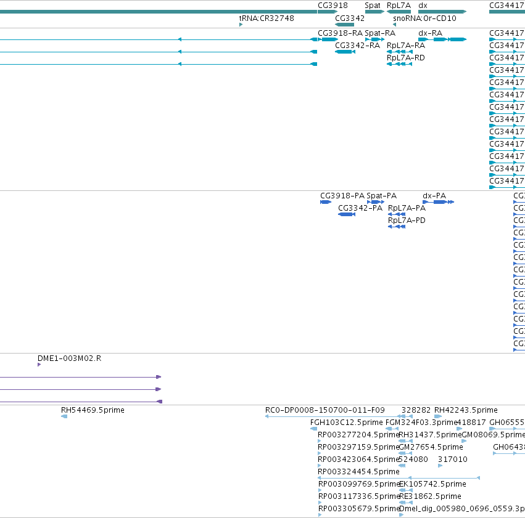Image resolution: width=525 pixels, height=518 pixels.
Task: Click the EK105742.5prime EST label
Action: 433,484
